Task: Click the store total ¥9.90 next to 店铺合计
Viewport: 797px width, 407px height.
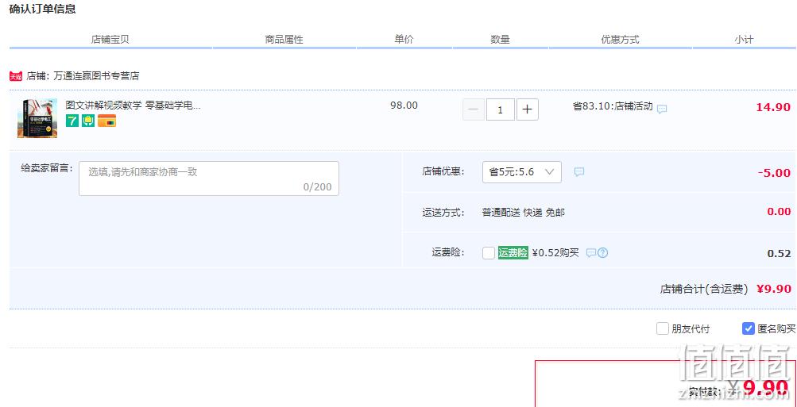Action: click(x=774, y=290)
